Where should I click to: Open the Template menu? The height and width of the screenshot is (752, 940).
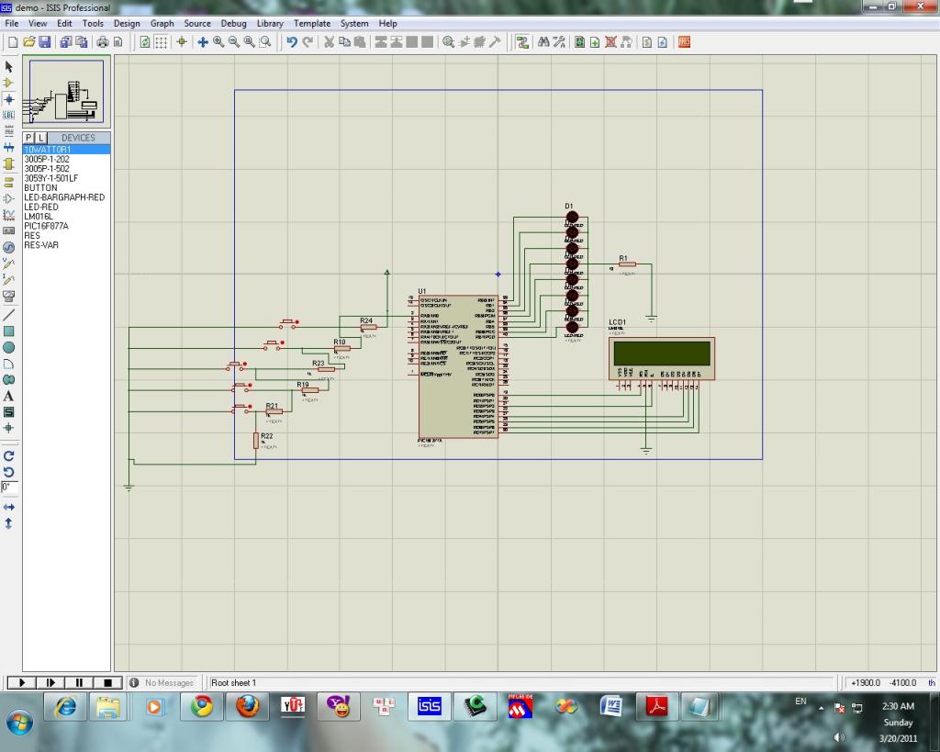[x=312, y=23]
